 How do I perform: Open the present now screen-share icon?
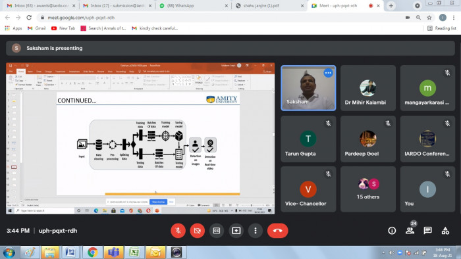tap(236, 231)
